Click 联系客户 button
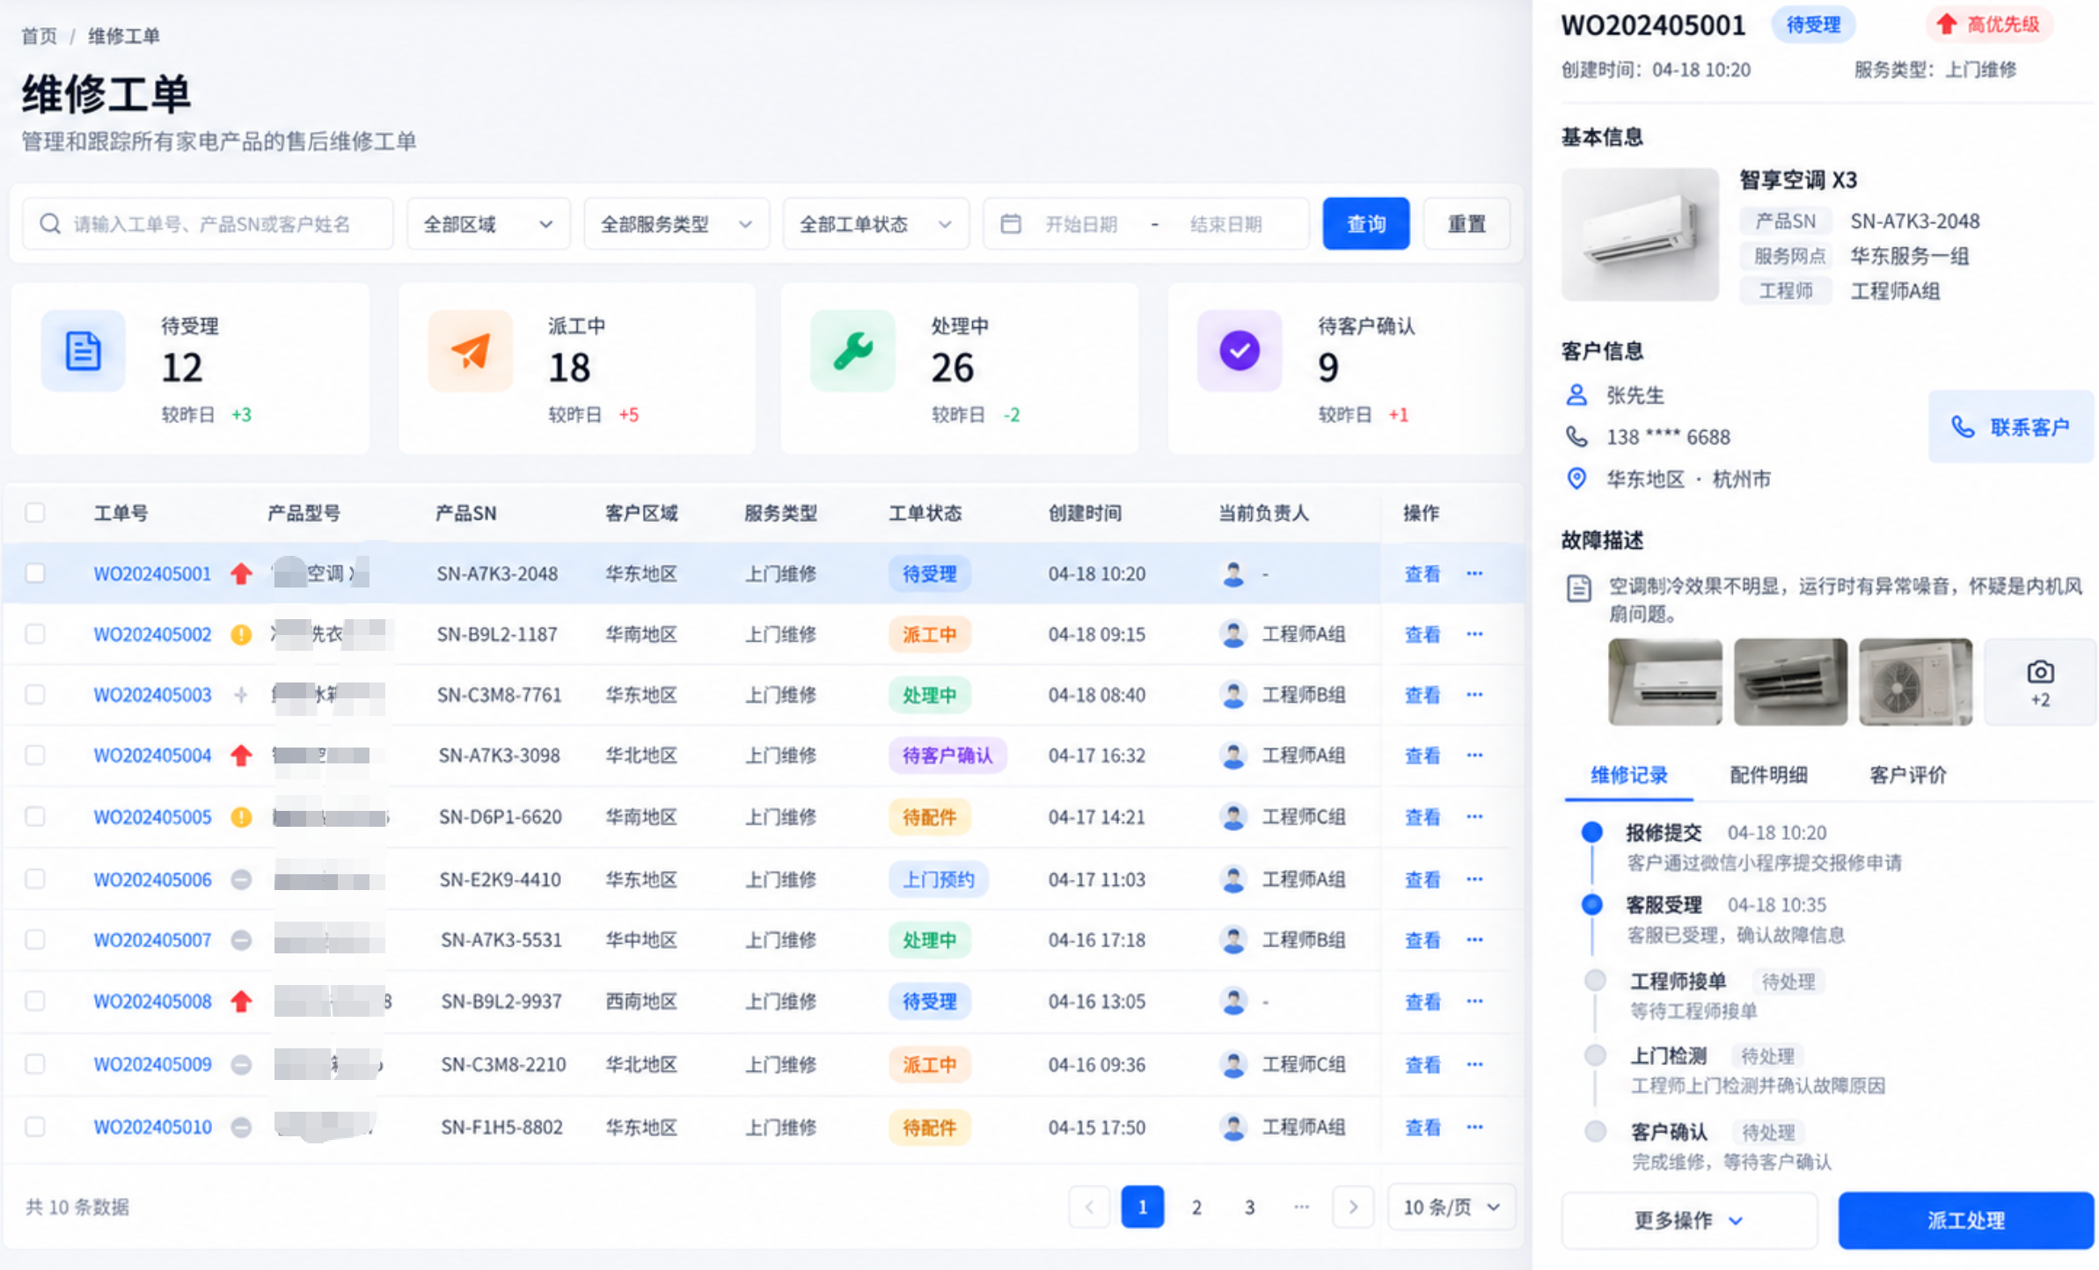 2011,427
